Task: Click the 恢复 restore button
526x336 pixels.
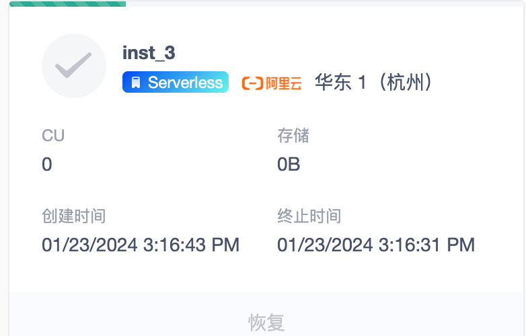Action: [267, 322]
